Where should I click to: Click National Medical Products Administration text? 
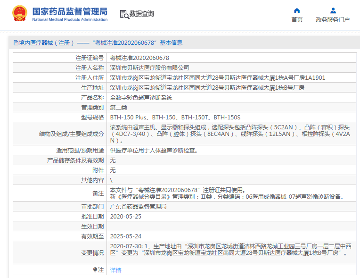tap(70, 19)
